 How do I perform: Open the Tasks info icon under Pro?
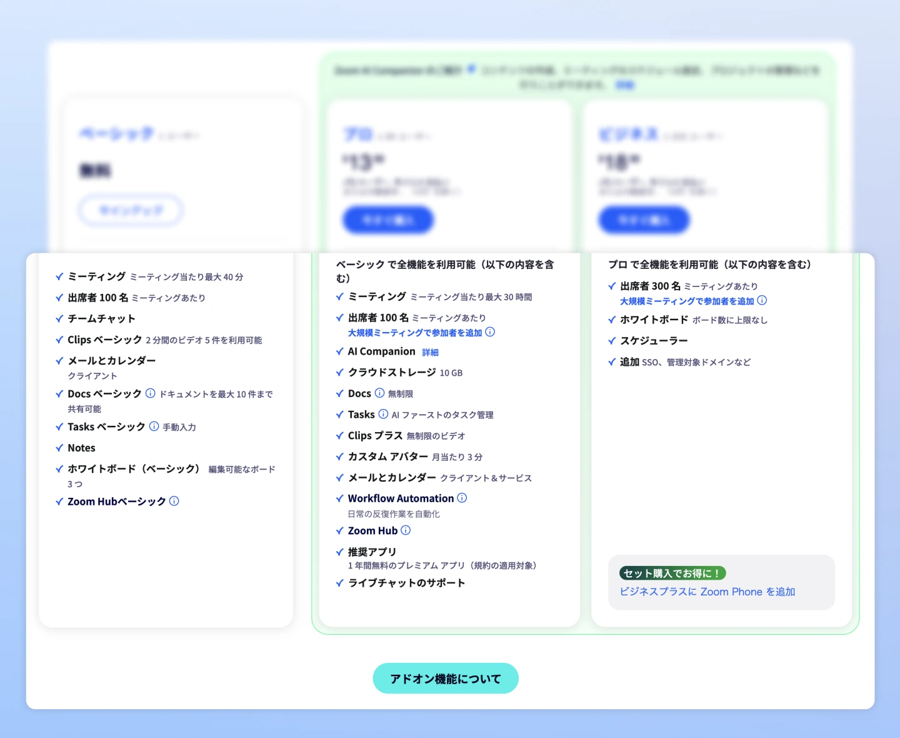pyautogui.click(x=382, y=414)
